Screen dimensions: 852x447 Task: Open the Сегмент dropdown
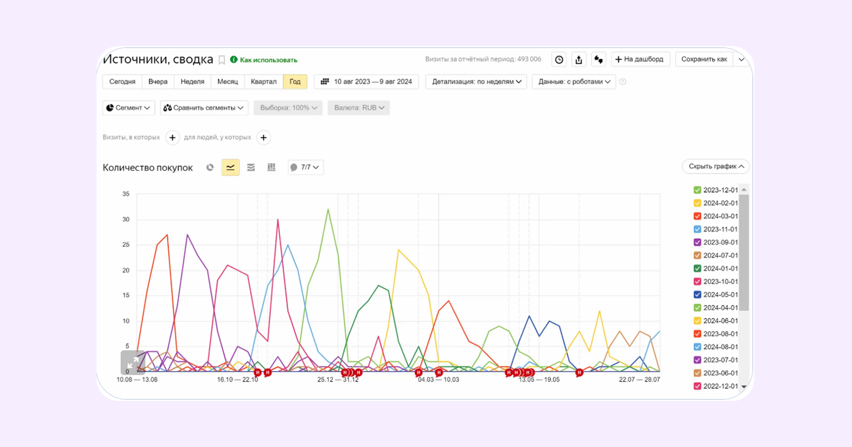[128, 108]
